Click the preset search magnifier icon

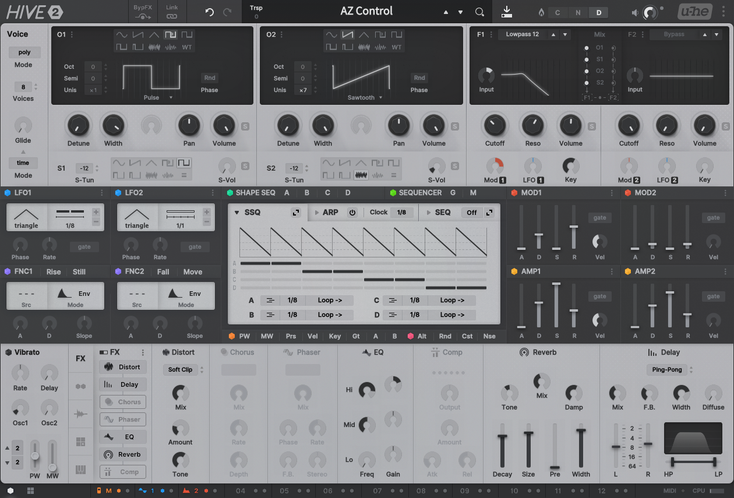pyautogui.click(x=479, y=12)
